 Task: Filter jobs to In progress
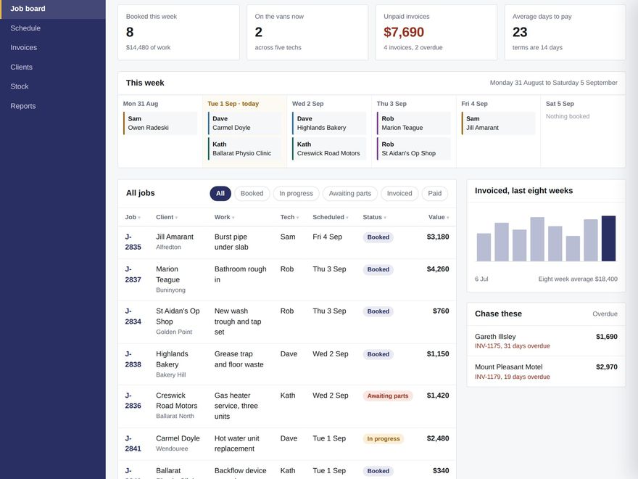coord(297,194)
